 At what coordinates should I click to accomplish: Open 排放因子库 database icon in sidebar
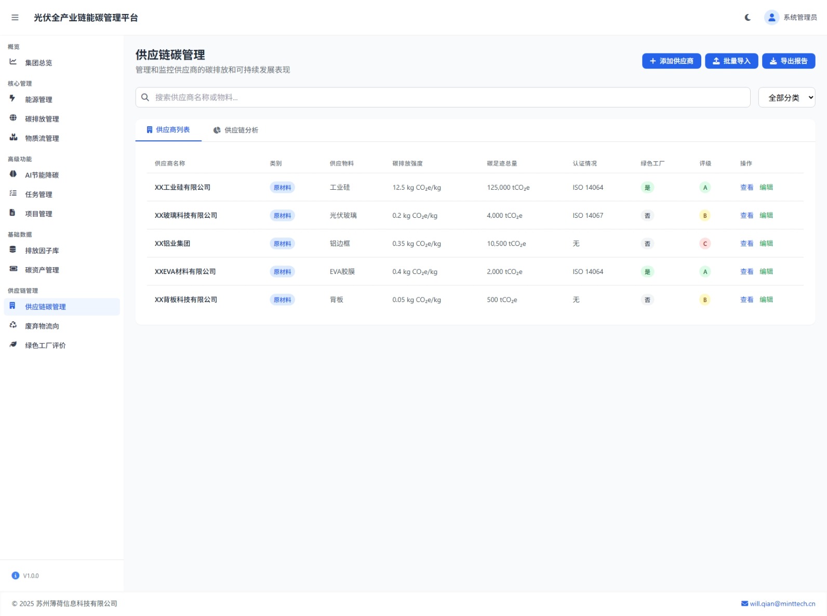point(13,250)
